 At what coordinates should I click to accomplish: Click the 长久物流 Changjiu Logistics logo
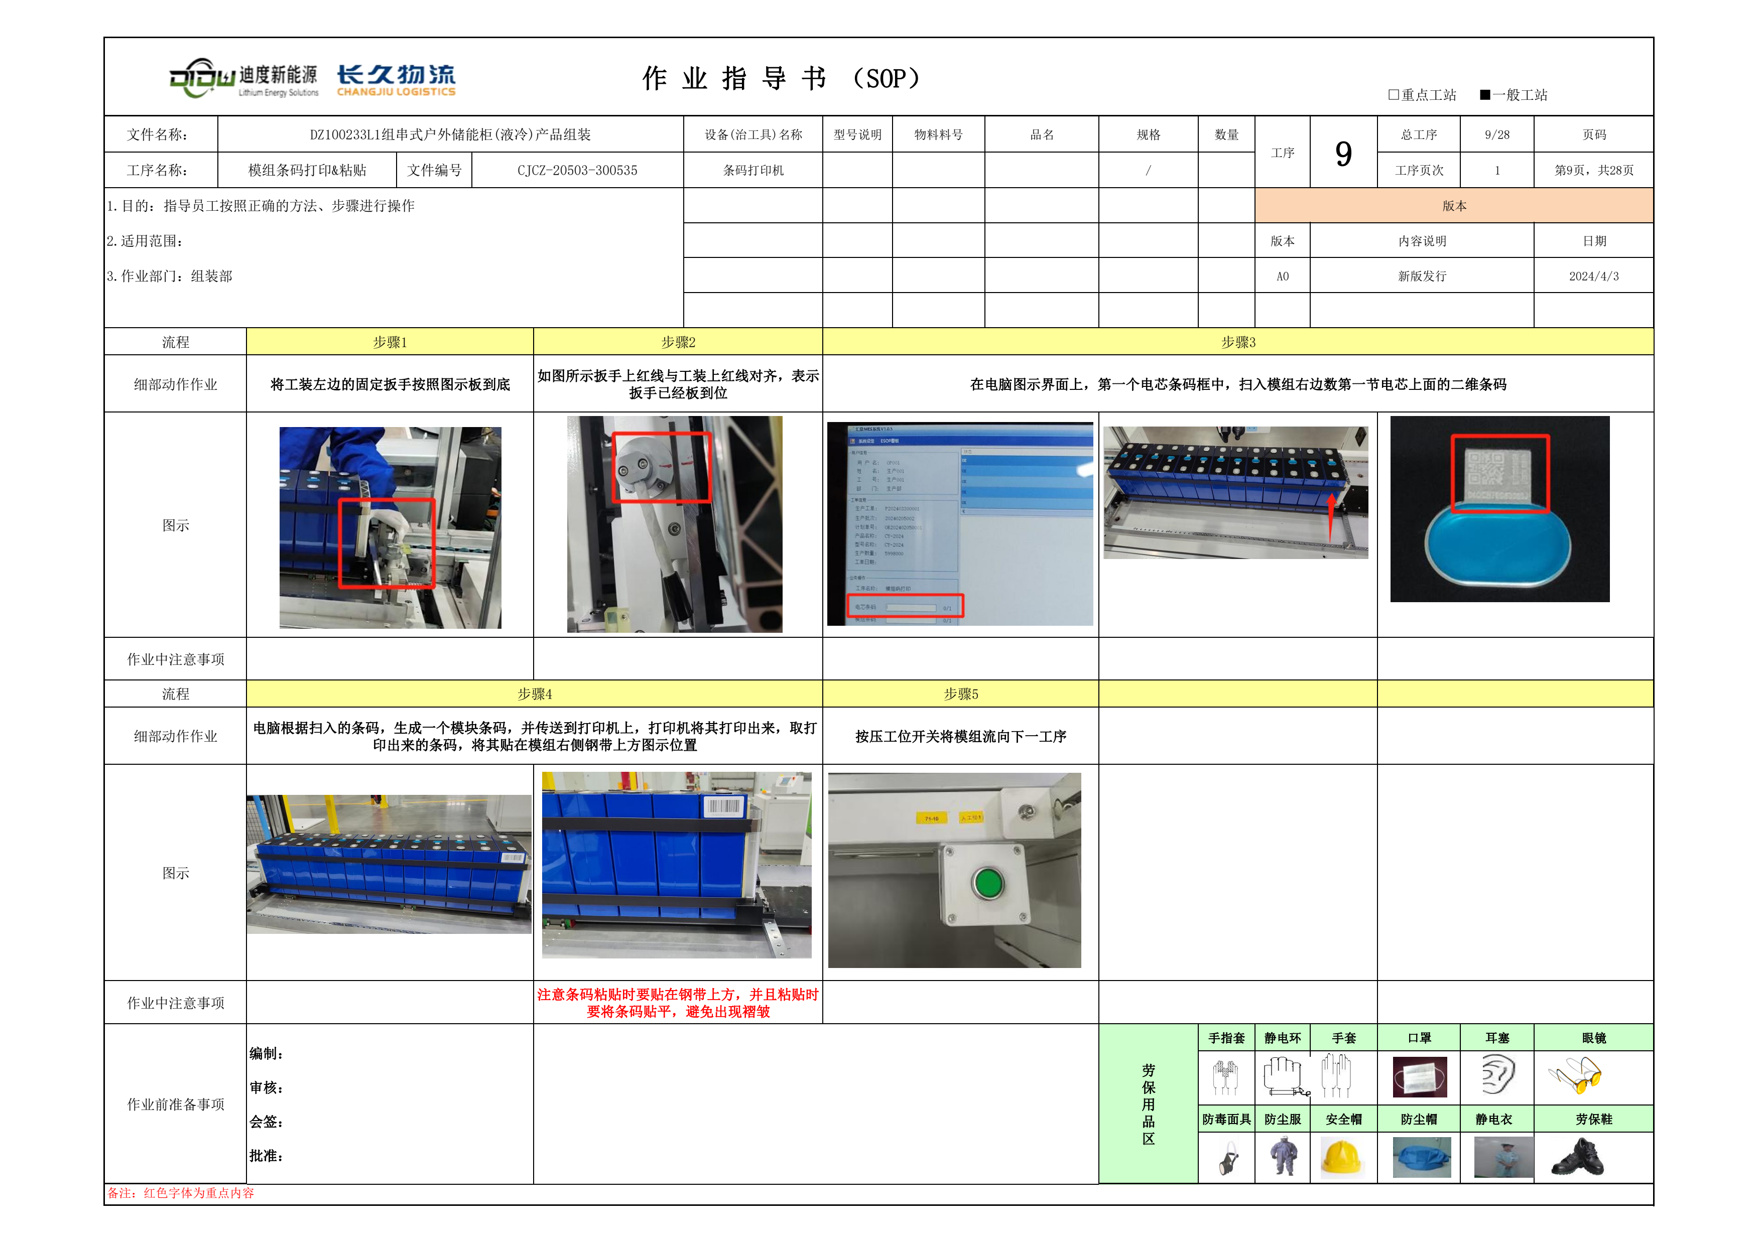point(396,80)
